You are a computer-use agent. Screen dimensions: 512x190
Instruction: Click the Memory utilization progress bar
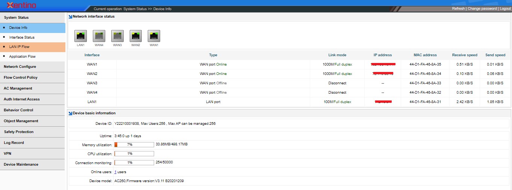134,145
